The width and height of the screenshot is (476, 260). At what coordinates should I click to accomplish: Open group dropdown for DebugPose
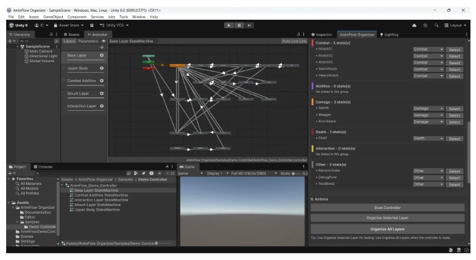[429, 178]
